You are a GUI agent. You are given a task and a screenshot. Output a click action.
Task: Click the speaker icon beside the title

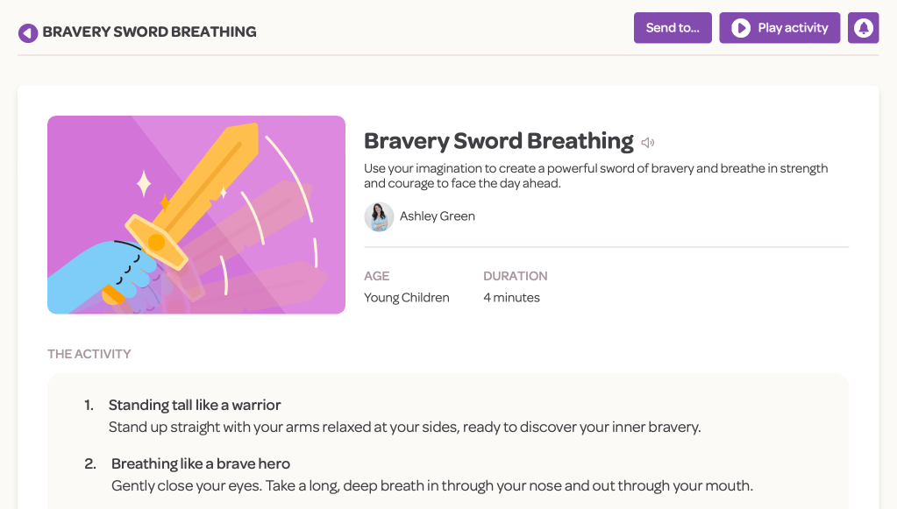point(648,142)
